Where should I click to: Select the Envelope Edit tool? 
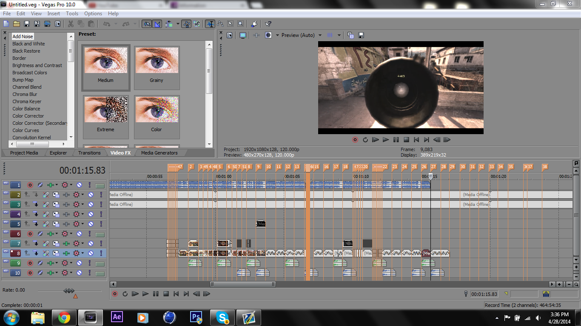pos(220,24)
